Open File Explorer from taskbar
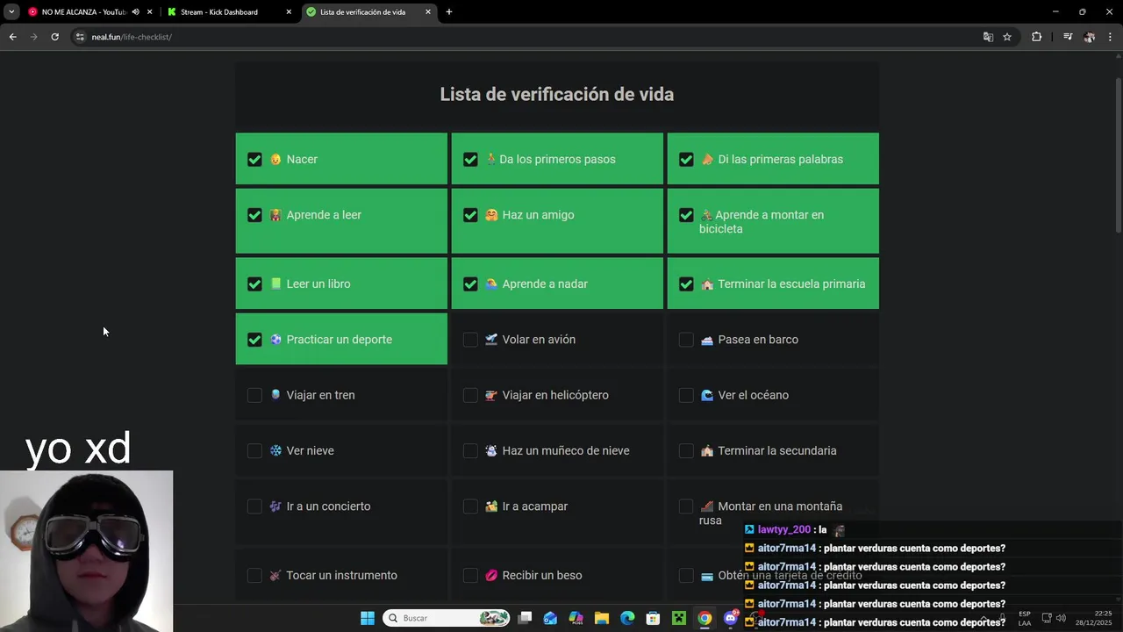The image size is (1123, 632). pyautogui.click(x=602, y=618)
